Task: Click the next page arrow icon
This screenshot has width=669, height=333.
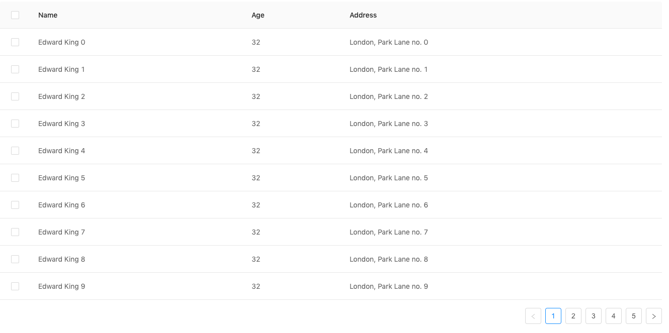Action: (653, 316)
